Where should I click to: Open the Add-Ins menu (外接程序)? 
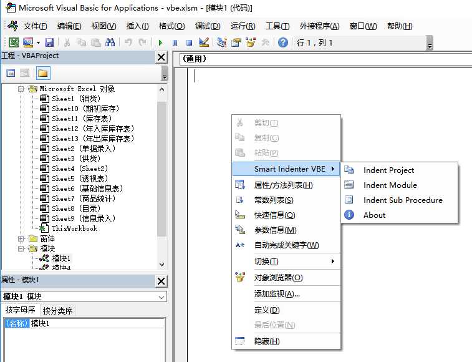(x=319, y=26)
